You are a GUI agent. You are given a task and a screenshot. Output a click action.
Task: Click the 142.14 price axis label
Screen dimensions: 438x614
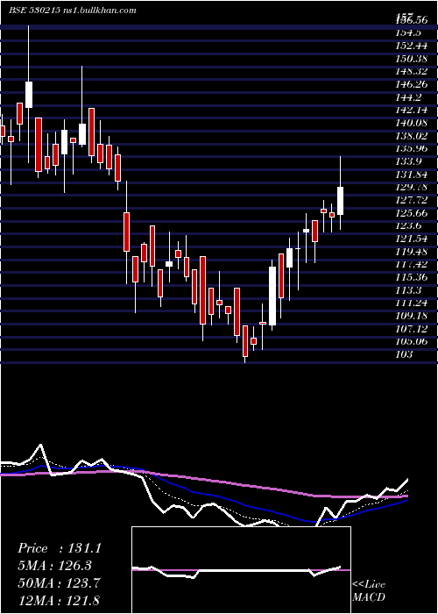pos(411,110)
